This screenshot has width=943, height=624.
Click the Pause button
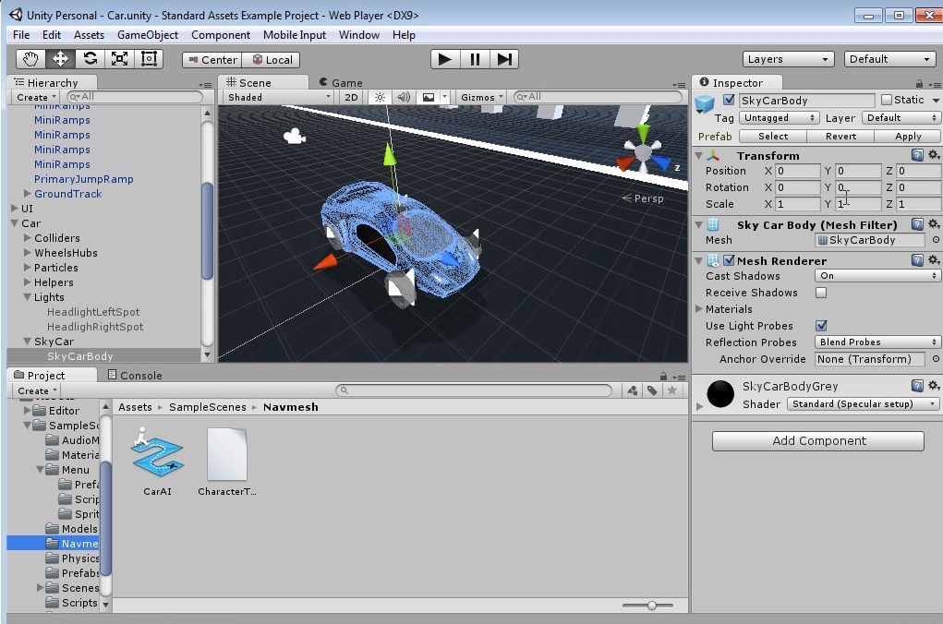click(x=475, y=59)
